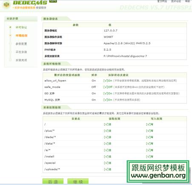Click the GD 支持 row label
This screenshot has height=185, width=192.
click(x=49, y=93)
